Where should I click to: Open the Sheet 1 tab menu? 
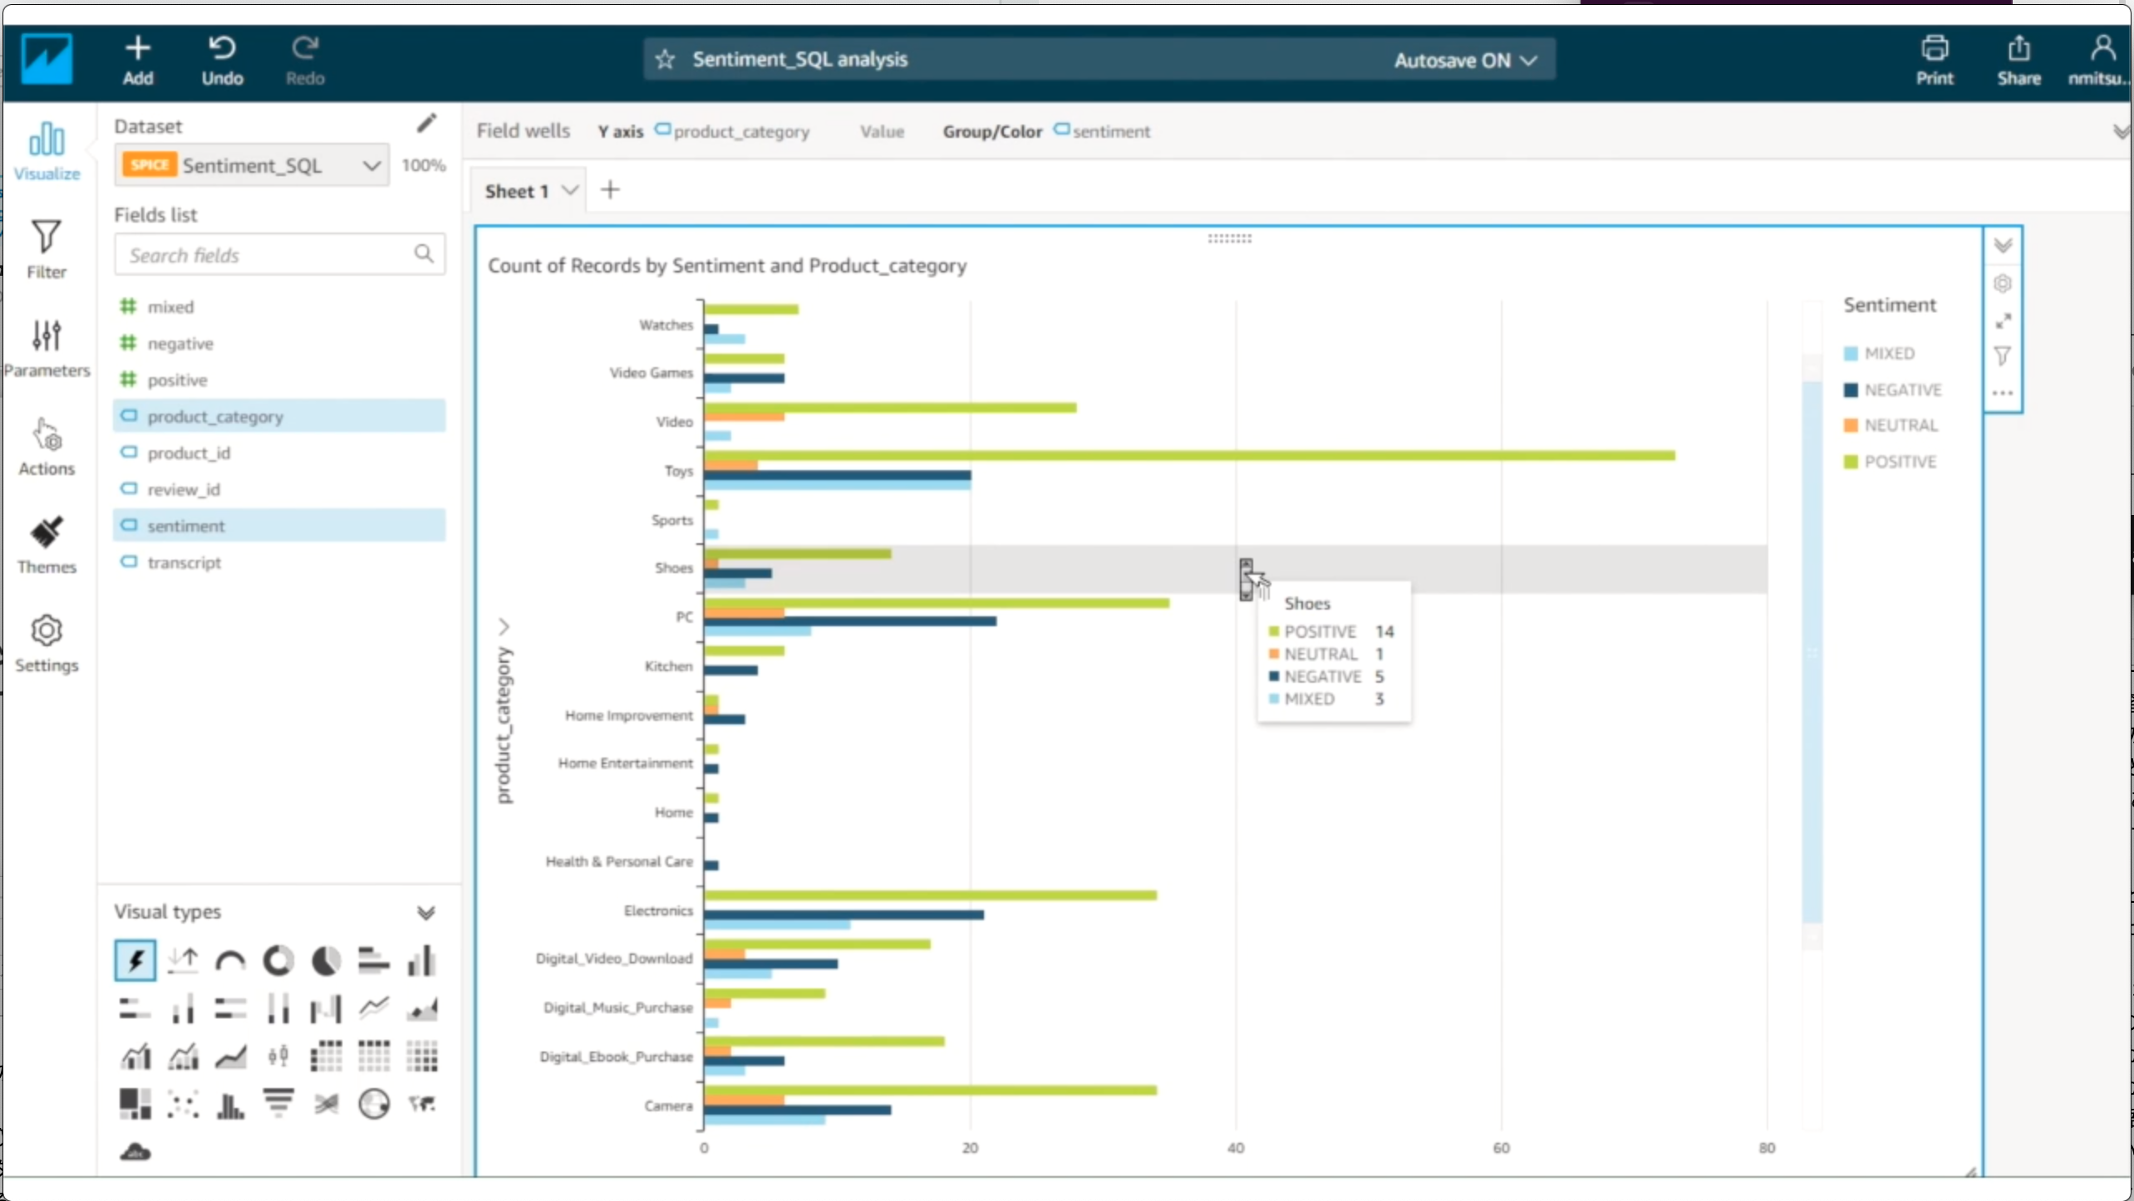coord(570,190)
